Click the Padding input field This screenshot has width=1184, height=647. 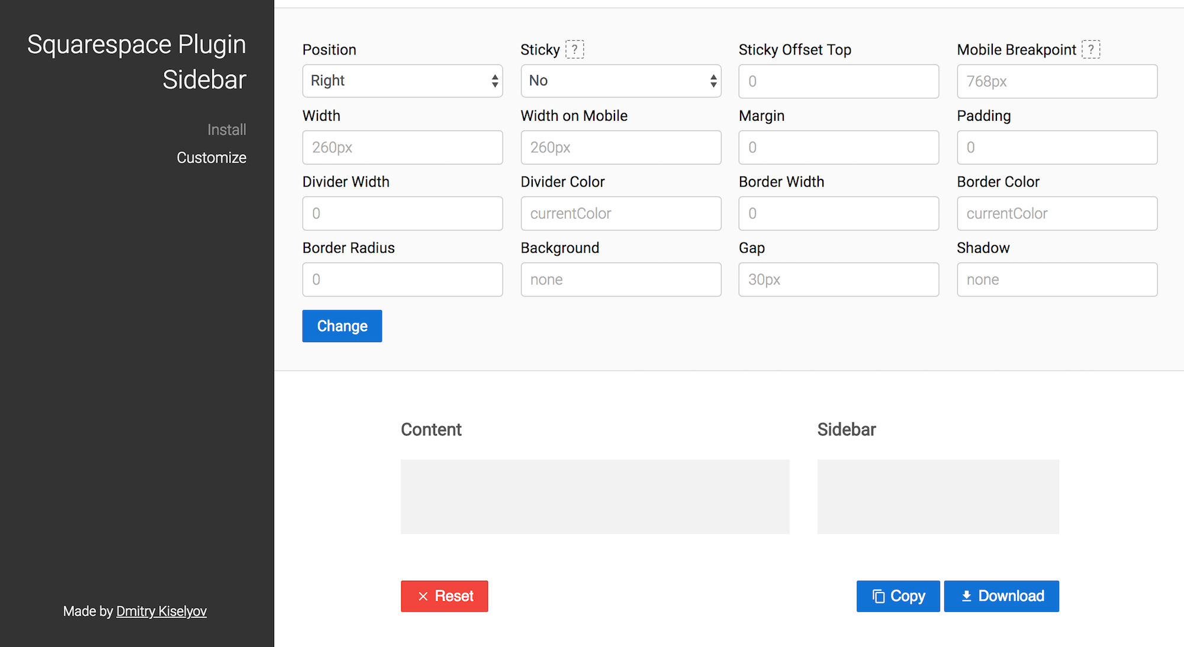pos(1057,147)
